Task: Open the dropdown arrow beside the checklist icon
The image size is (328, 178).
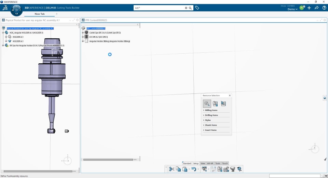Action: pyautogui.click(x=208, y=169)
